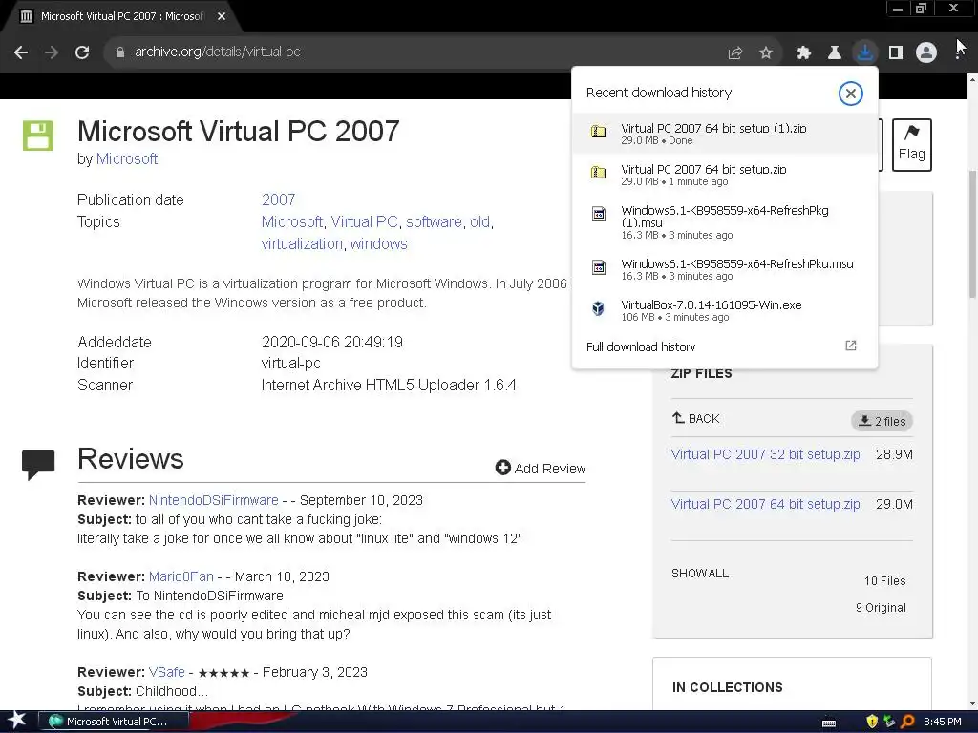The width and height of the screenshot is (978, 733).
Task: Open Virtual PC 2007 64 bit setup (1).zip download
Action: [x=725, y=134]
